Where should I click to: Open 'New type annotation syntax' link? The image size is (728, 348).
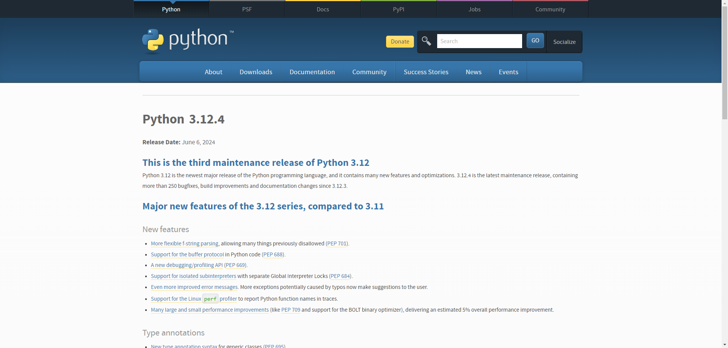(184, 345)
